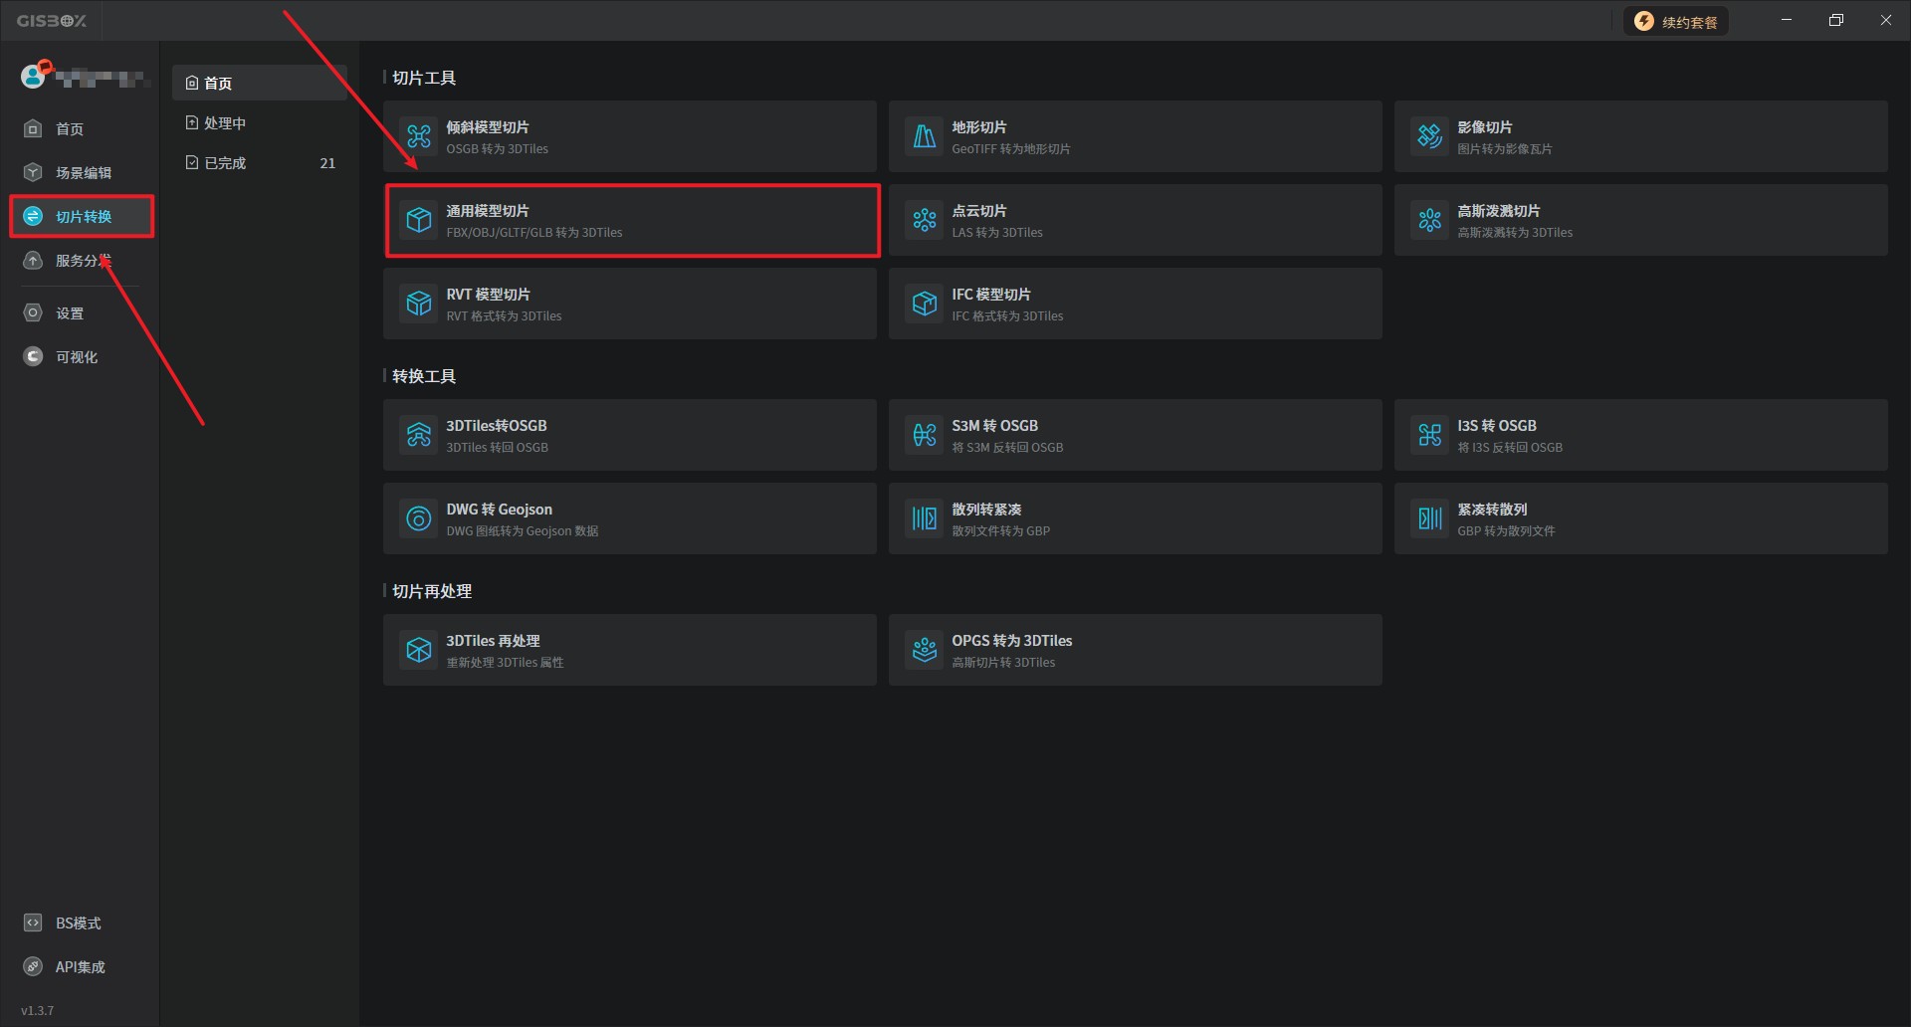The image size is (1911, 1027).
Task: Click the 3DTiles 再处理 cube icon
Action: point(419,650)
